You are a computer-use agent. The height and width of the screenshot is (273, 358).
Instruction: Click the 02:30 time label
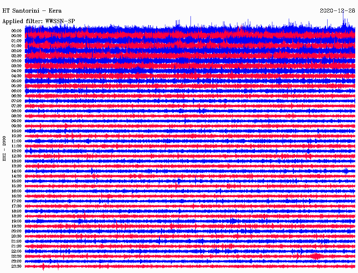[x=16, y=56]
